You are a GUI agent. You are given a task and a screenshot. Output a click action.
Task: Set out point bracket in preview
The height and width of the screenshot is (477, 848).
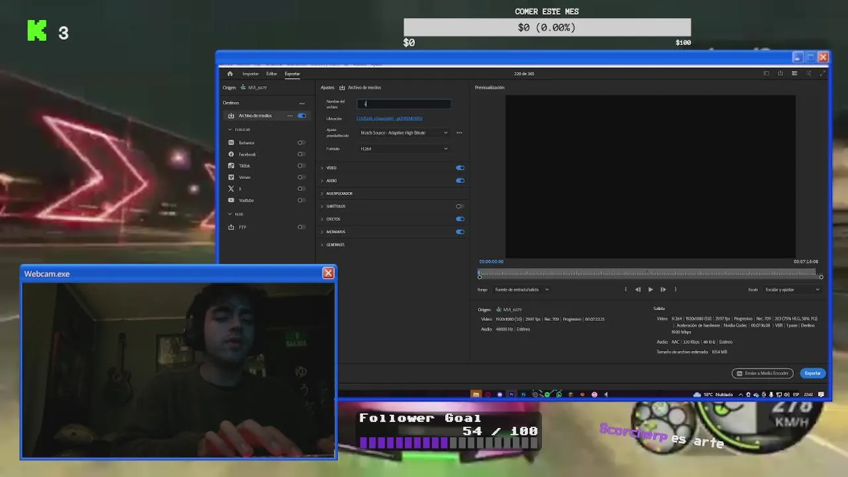coord(675,290)
